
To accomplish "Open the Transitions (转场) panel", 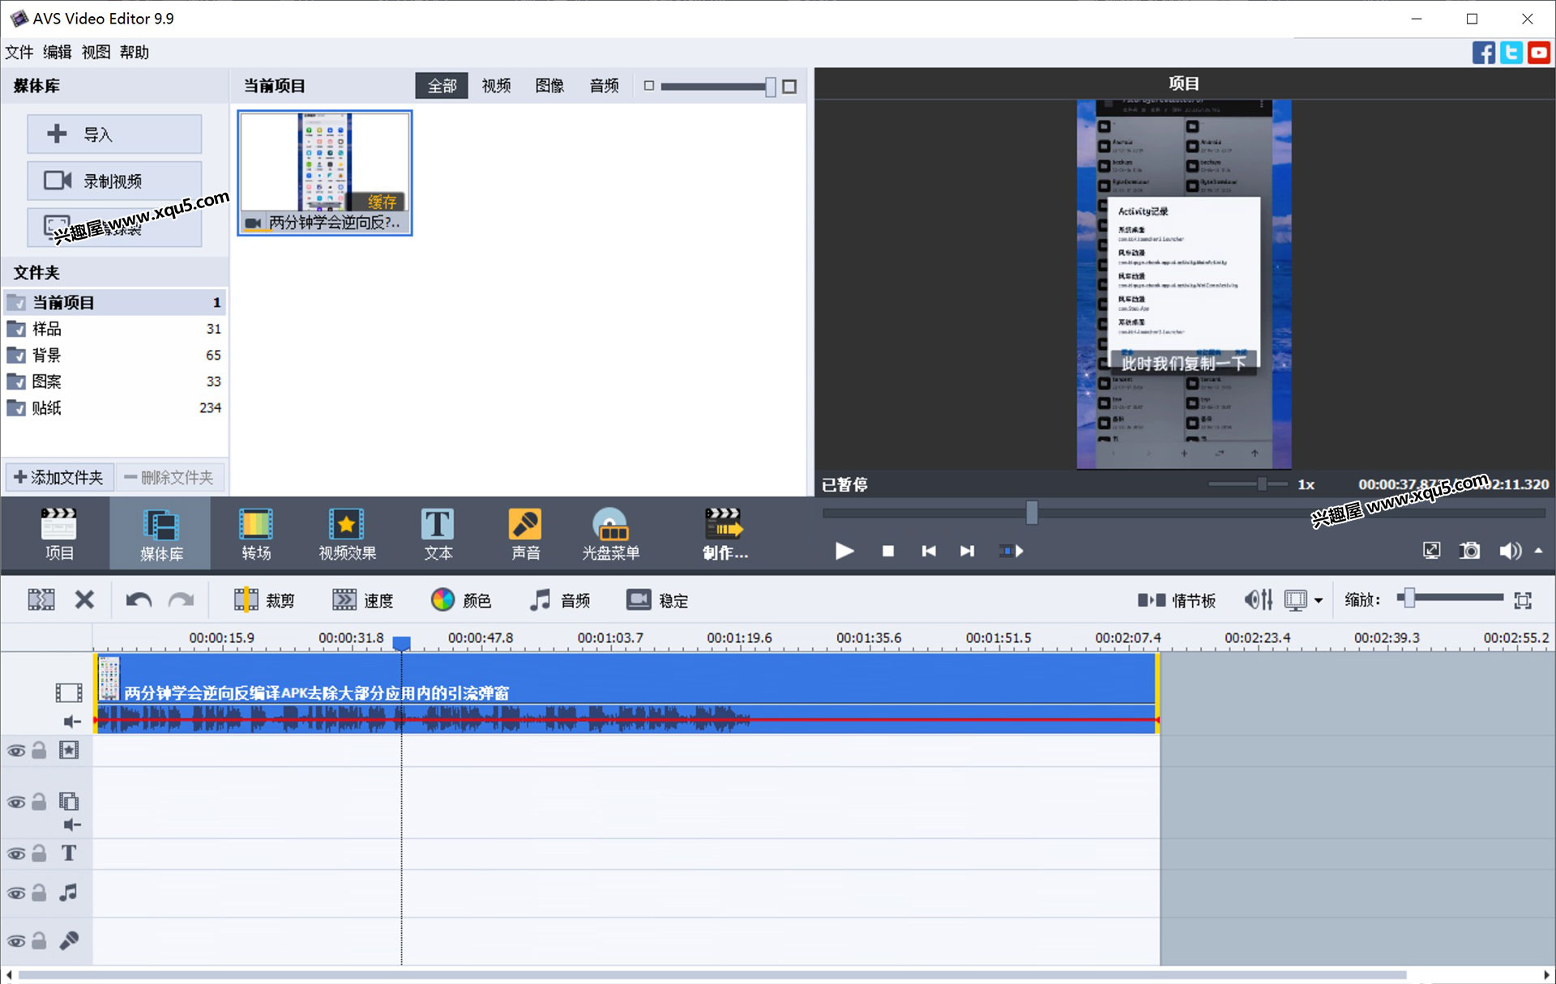I will click(x=256, y=534).
